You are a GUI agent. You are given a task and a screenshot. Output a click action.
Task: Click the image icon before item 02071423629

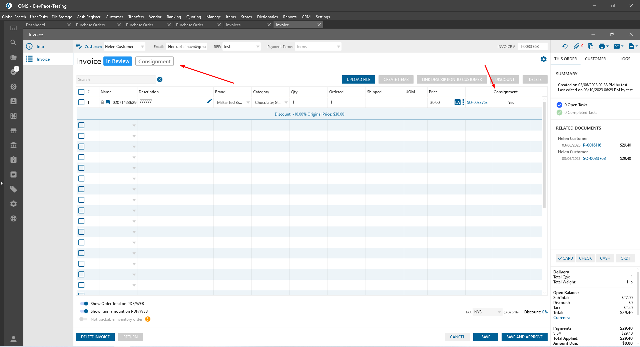point(108,102)
